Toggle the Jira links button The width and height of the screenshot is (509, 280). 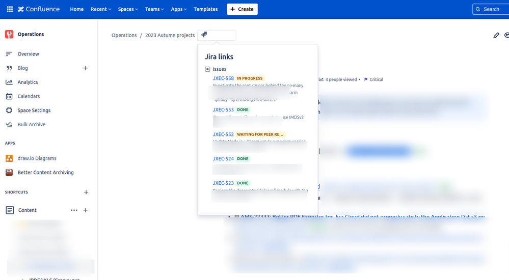point(217,35)
